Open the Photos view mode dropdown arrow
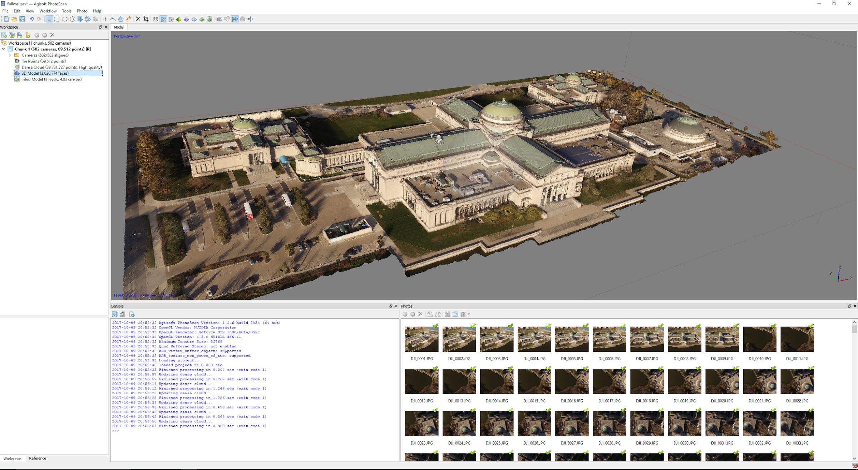The image size is (858, 470). tap(469, 314)
